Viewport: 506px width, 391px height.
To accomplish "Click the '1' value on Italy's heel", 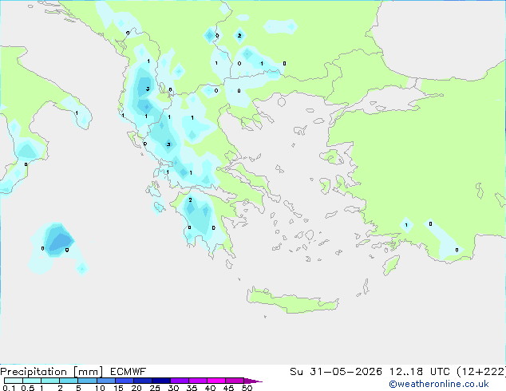I will coord(77,113).
